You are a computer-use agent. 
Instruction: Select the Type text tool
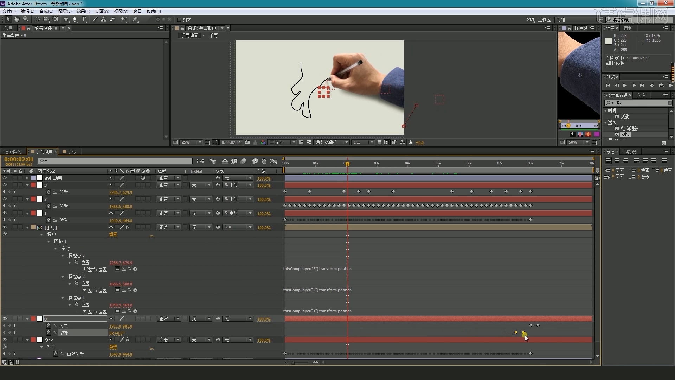84,19
